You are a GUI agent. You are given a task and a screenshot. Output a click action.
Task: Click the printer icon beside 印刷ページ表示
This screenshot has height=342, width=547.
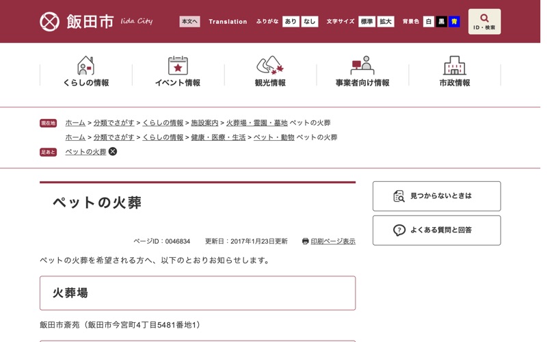click(x=305, y=241)
